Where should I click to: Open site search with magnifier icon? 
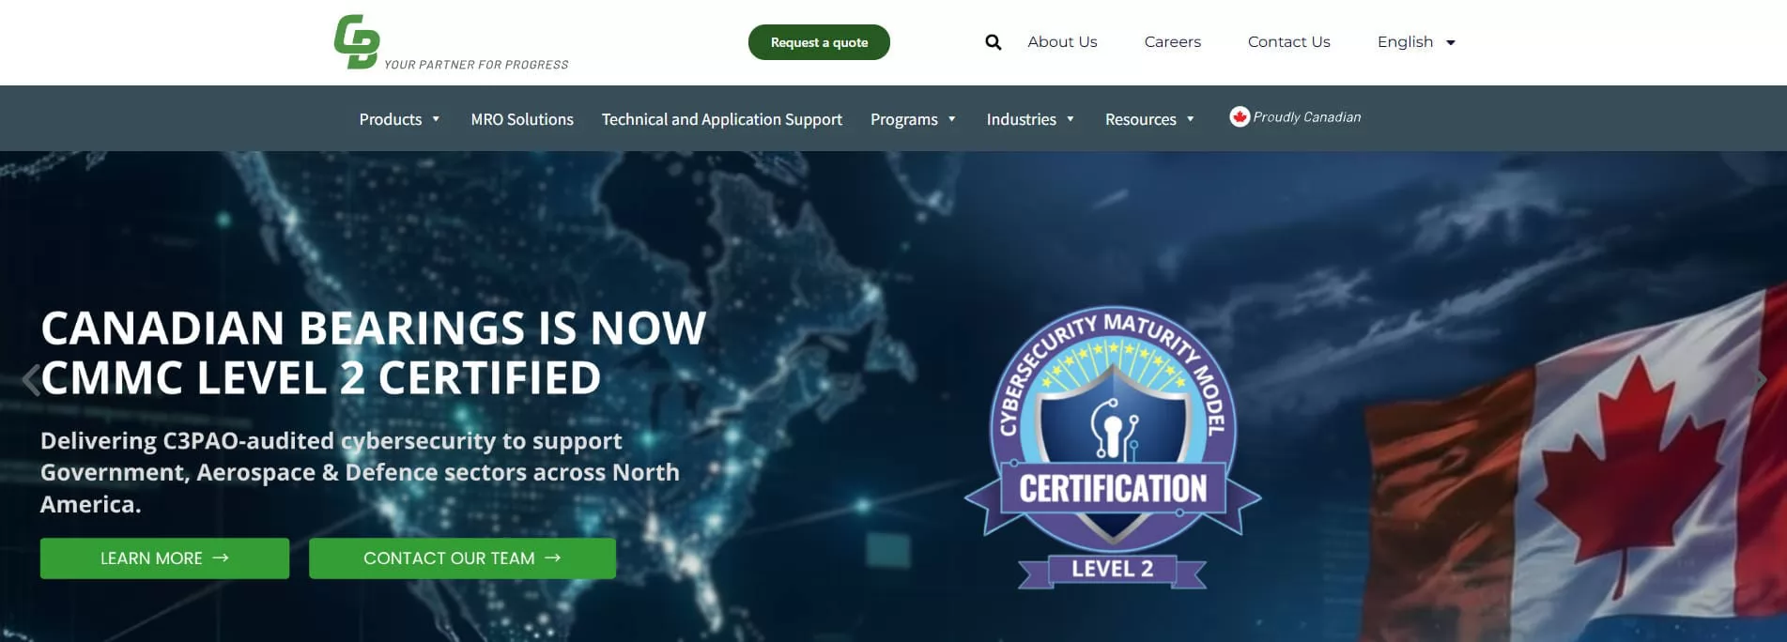(993, 42)
